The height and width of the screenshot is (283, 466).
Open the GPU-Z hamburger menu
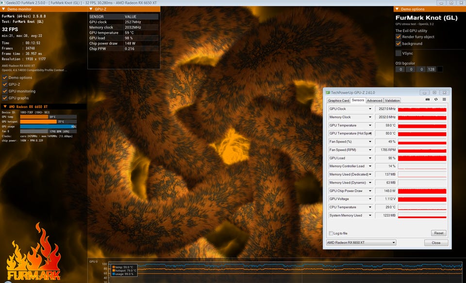tap(444, 99)
